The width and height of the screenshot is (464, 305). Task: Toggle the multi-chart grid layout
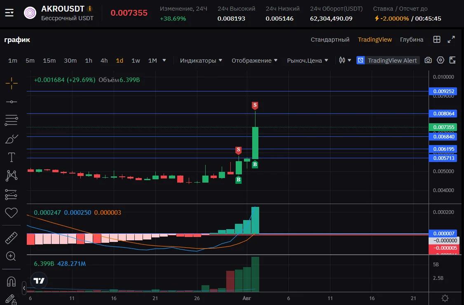pyautogui.click(x=437, y=40)
